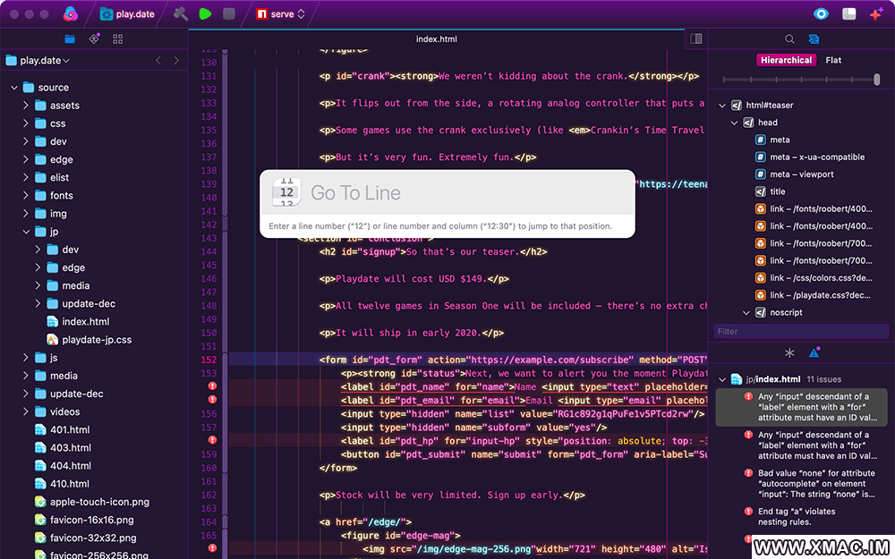The height and width of the screenshot is (559, 895).
Task: Click error marker beside pdt_name label line
Action: click(212, 386)
